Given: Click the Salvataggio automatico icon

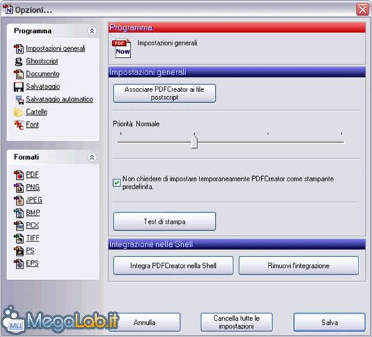Looking at the screenshot, I should (19, 99).
